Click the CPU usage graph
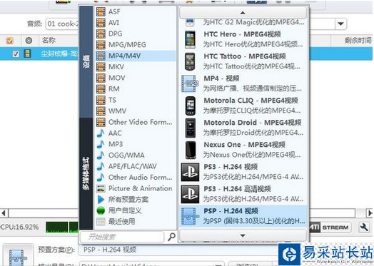374x266 pixels. click(x=62, y=227)
